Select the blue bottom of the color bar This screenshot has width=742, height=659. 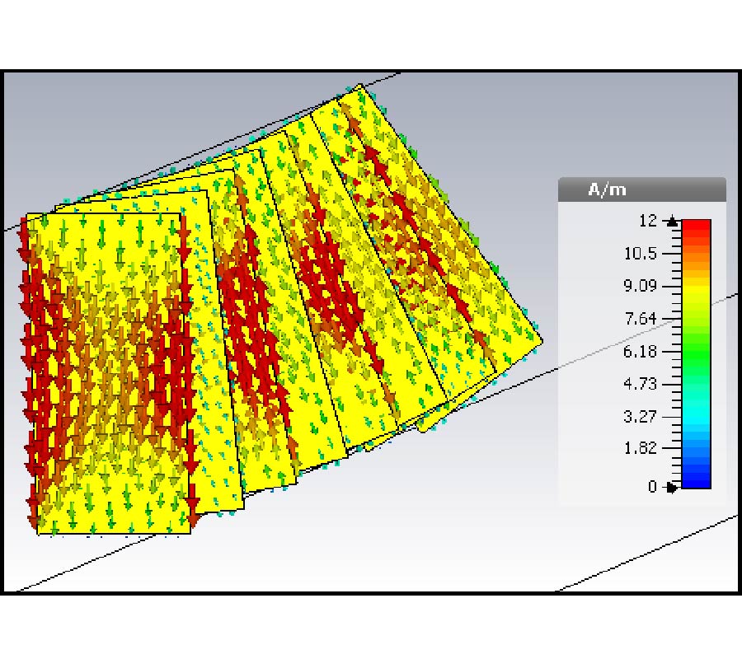coord(696,480)
